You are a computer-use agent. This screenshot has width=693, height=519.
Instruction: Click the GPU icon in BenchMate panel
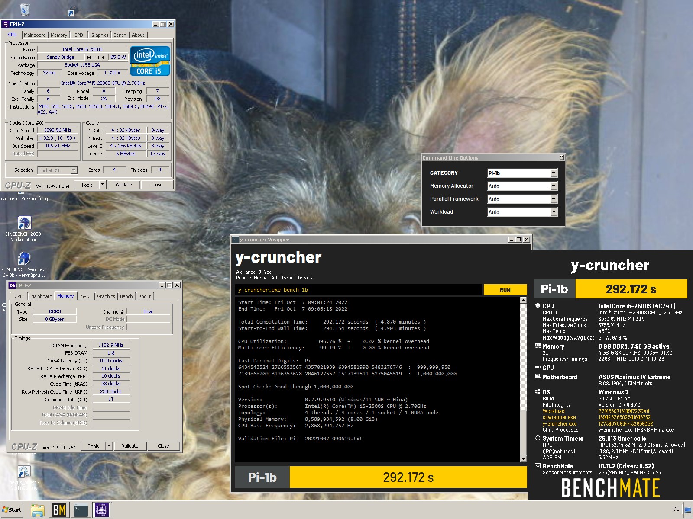pos(538,368)
